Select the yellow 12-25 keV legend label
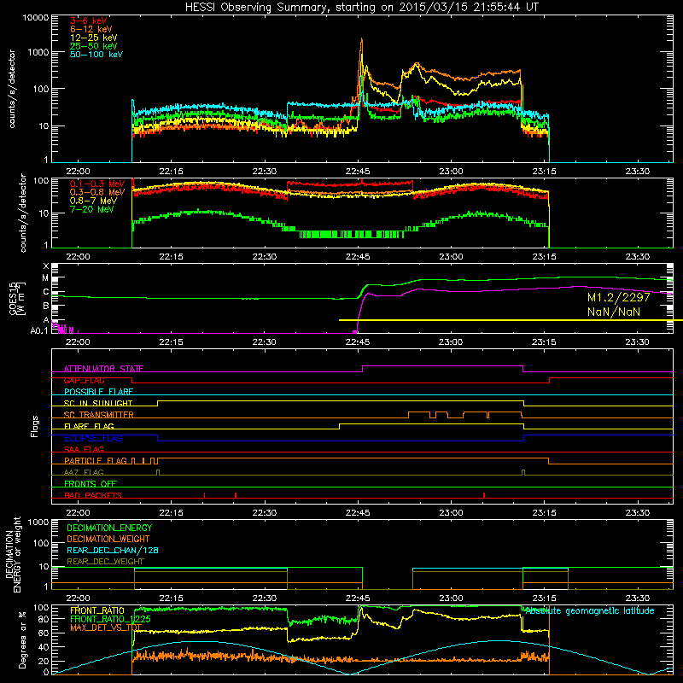Image resolution: width=683 pixels, height=683 pixels. [94, 38]
